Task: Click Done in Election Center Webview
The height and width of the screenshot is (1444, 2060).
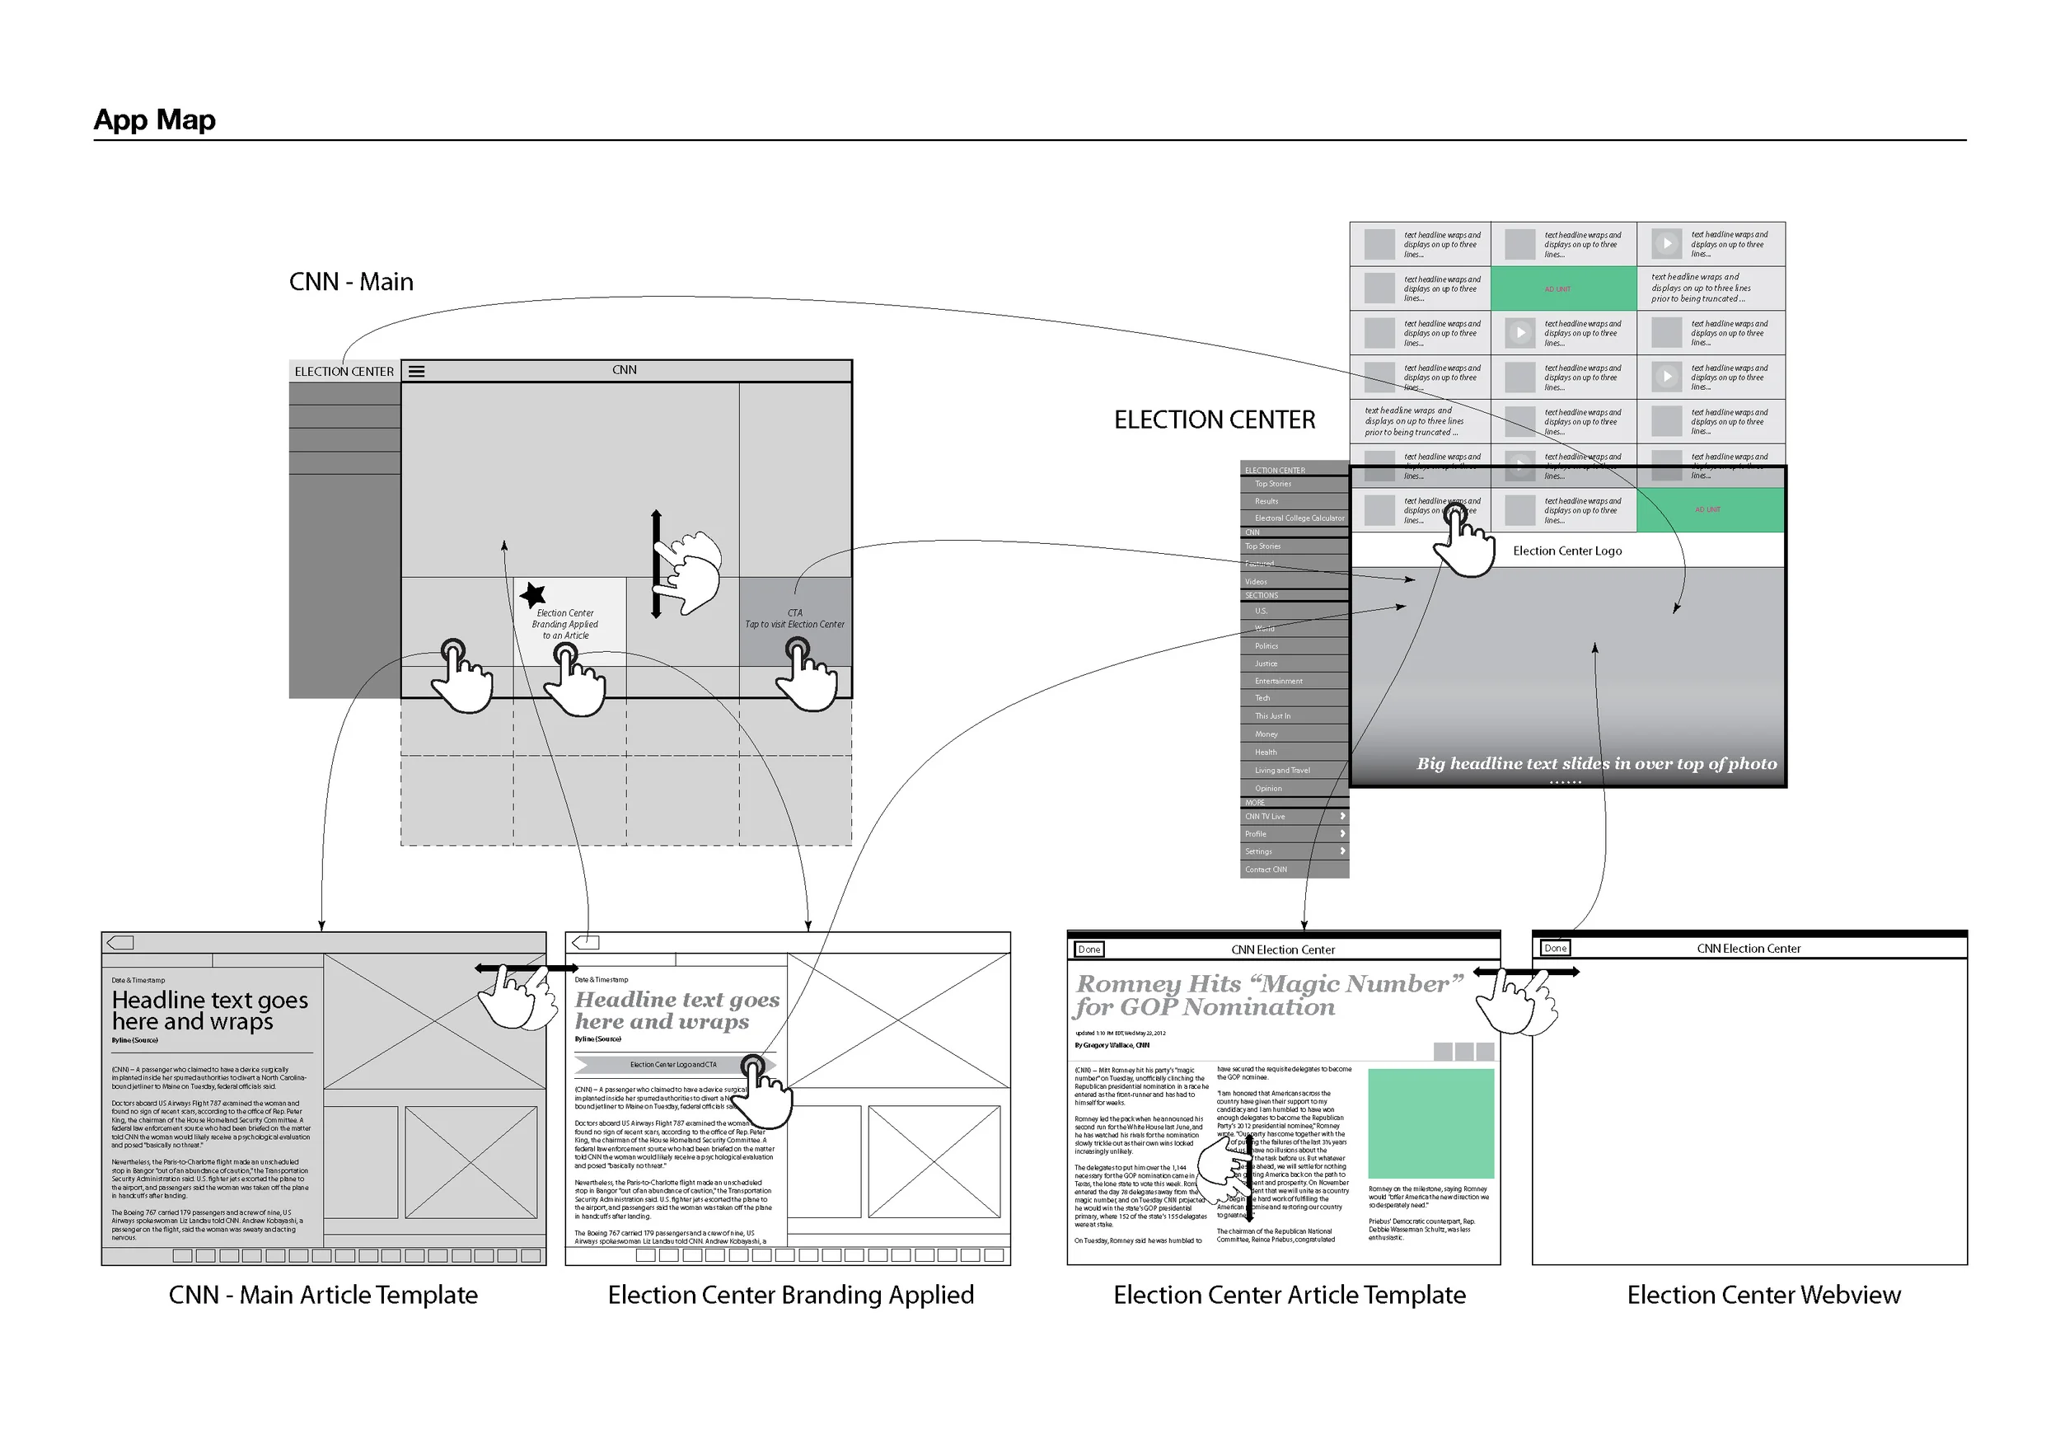Action: 1556,948
